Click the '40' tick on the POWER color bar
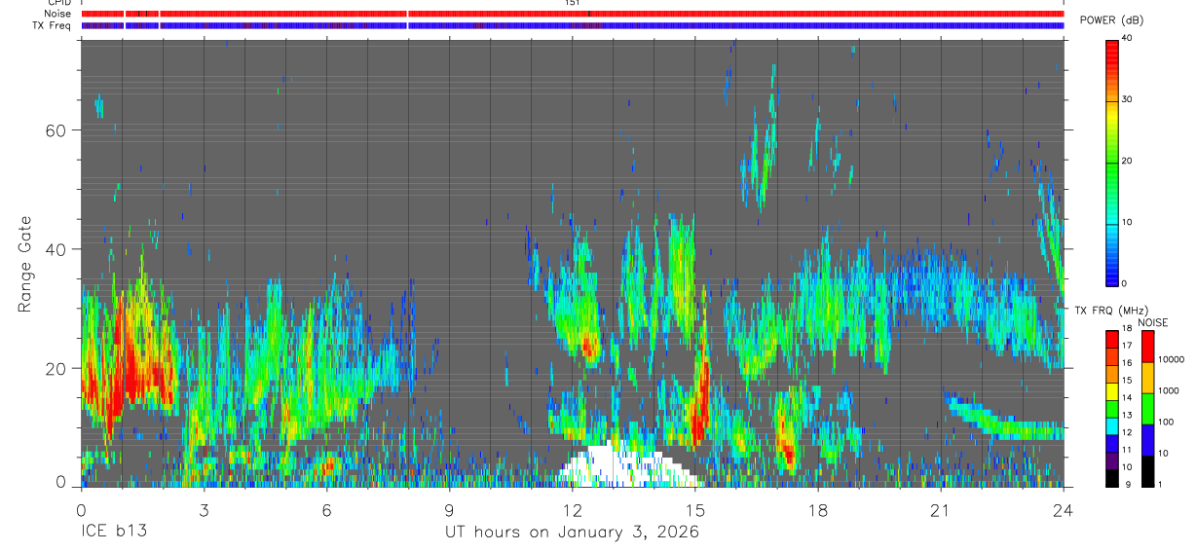1196x552 pixels. [x=1126, y=39]
